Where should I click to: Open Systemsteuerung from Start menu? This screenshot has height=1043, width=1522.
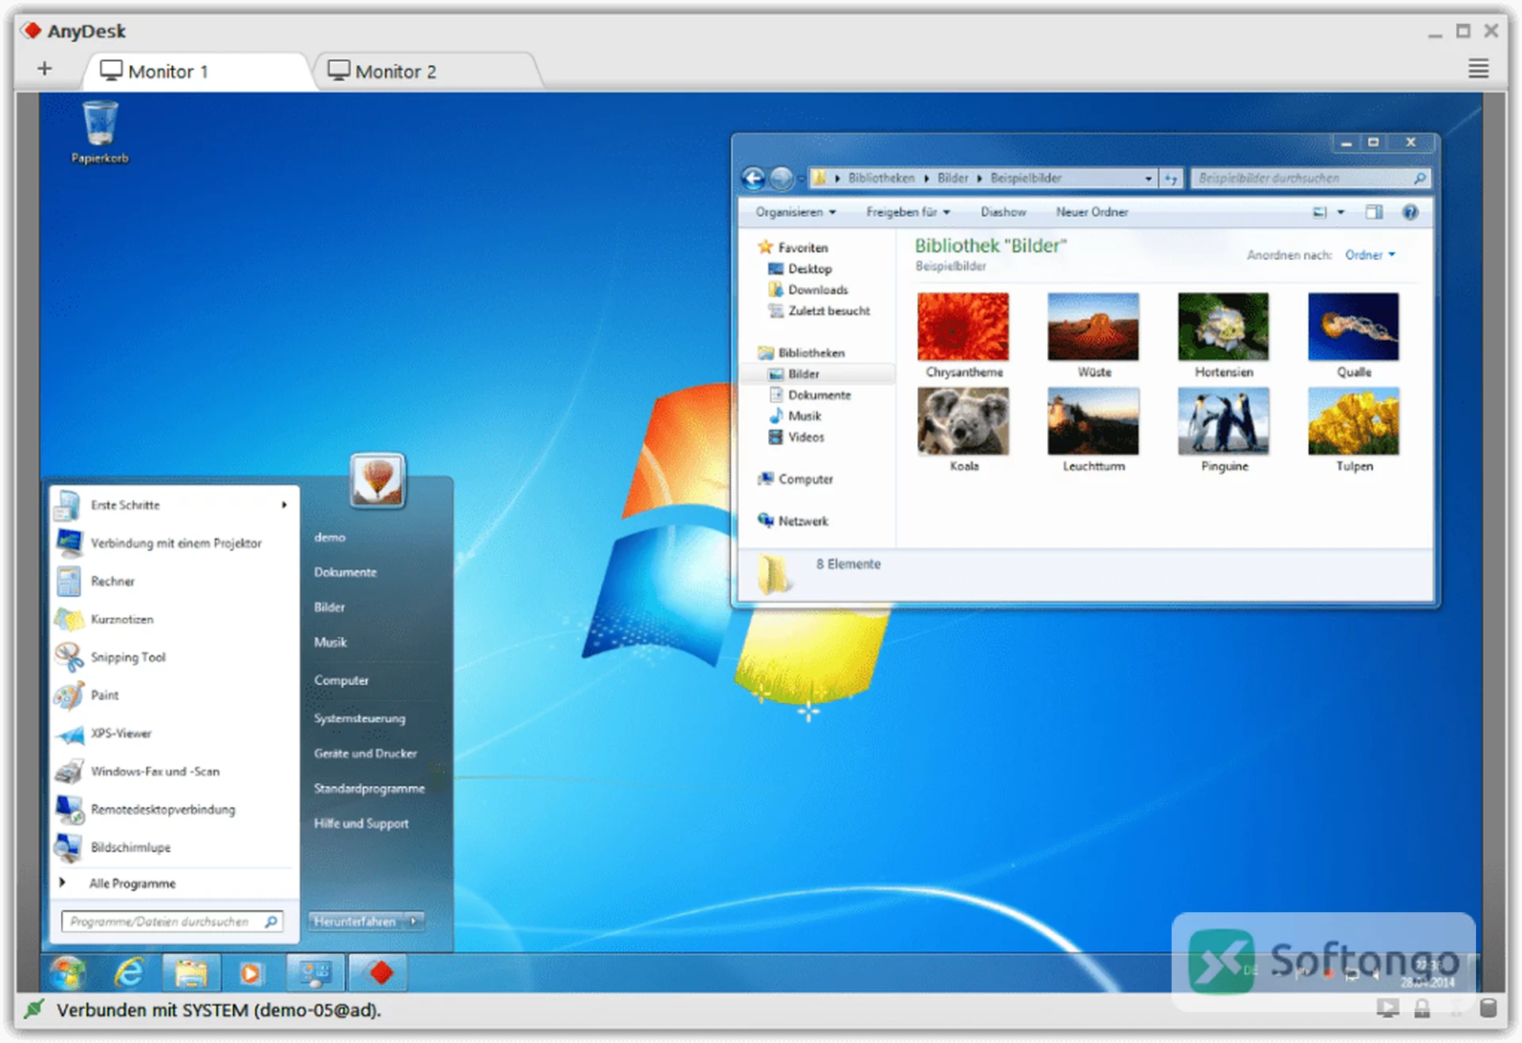pyautogui.click(x=359, y=718)
